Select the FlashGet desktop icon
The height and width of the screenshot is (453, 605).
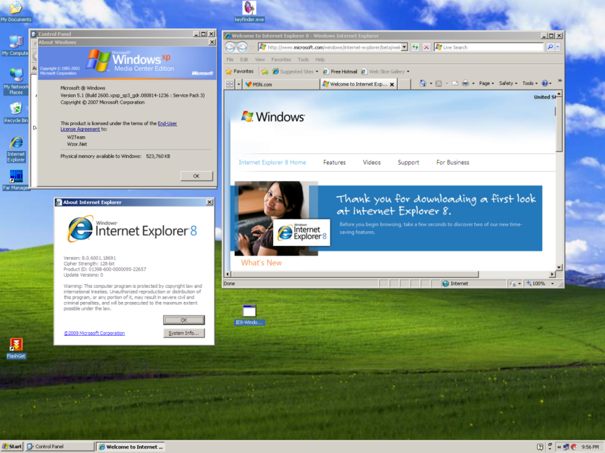[16, 348]
